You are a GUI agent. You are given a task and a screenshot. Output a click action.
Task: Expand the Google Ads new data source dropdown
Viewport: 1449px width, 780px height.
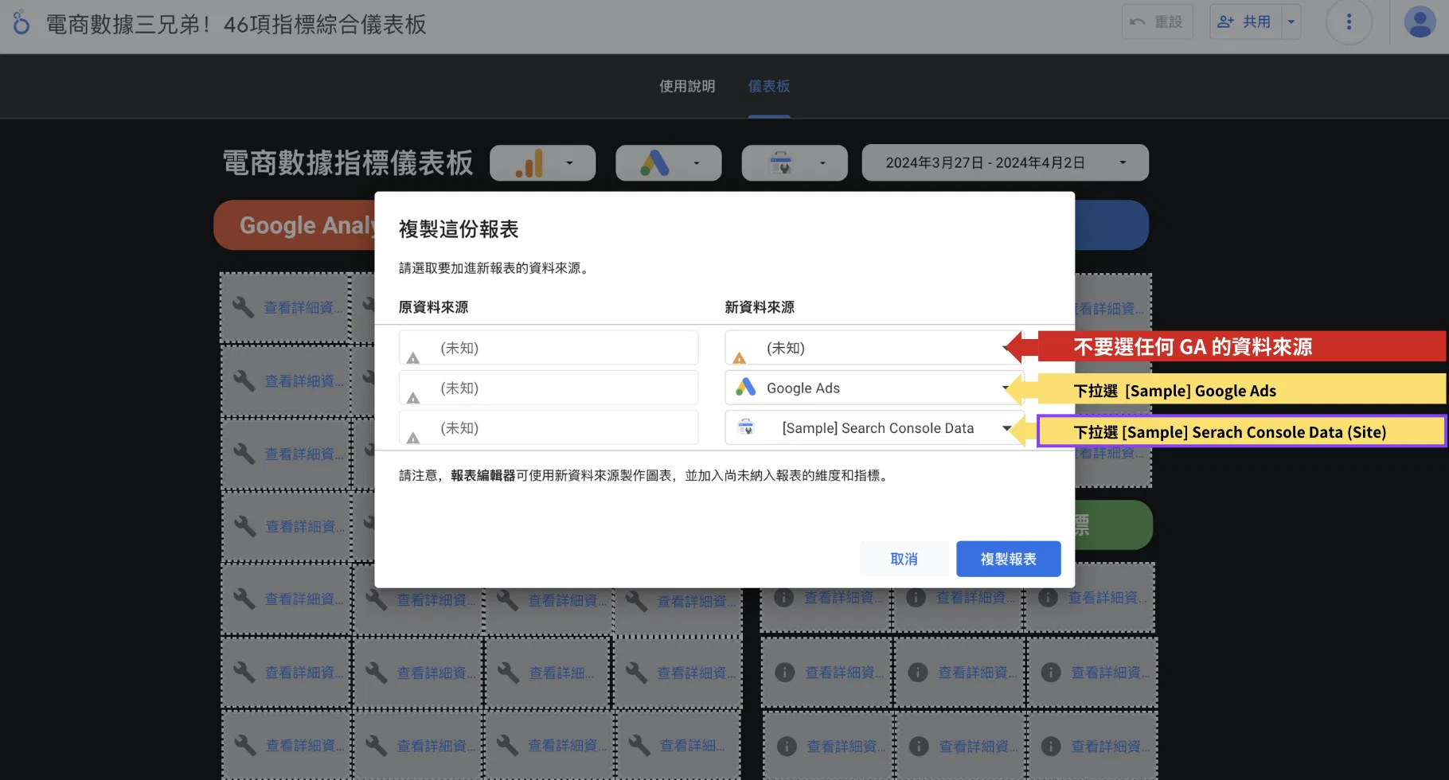(874, 388)
